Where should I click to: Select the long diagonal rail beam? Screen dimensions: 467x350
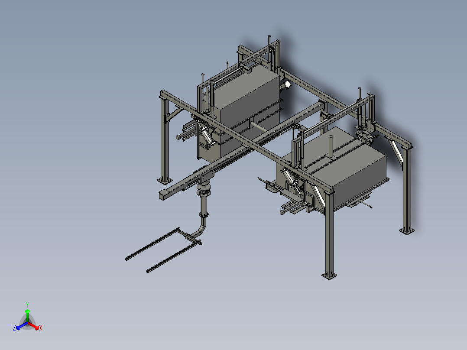coord(241,149)
